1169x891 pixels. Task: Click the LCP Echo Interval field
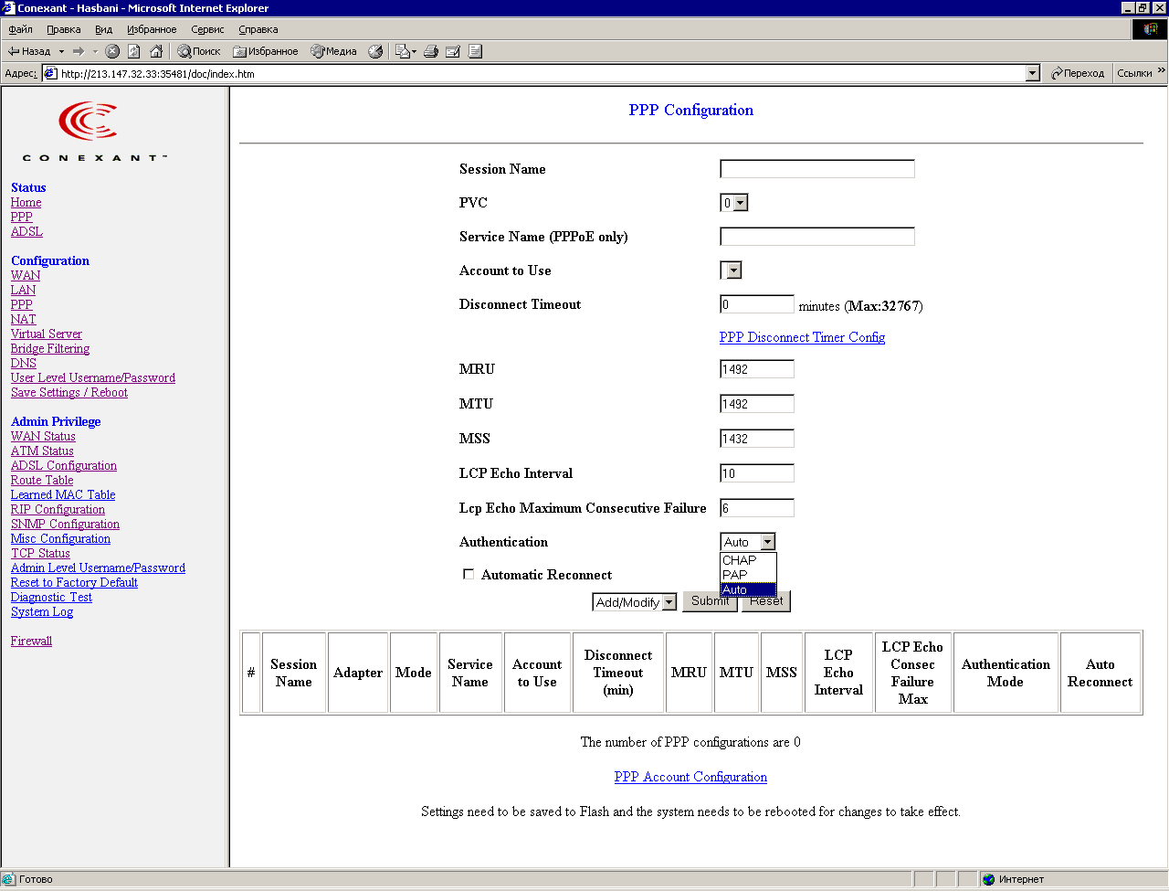(x=757, y=473)
